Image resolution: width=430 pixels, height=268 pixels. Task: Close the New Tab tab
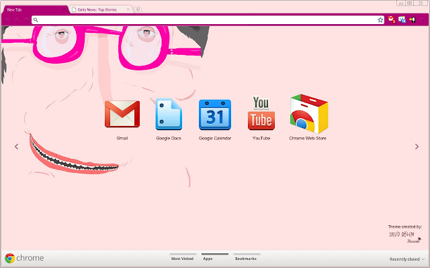click(64, 9)
